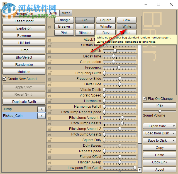Toggle the lock icon beside Delta Slide
Viewport: 178px width, 174px height.
coord(50,84)
